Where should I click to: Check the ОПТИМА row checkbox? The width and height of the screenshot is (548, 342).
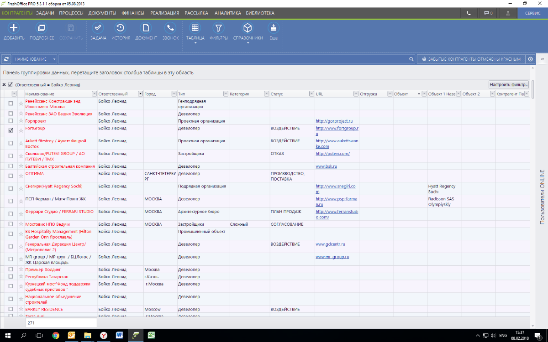(x=11, y=176)
